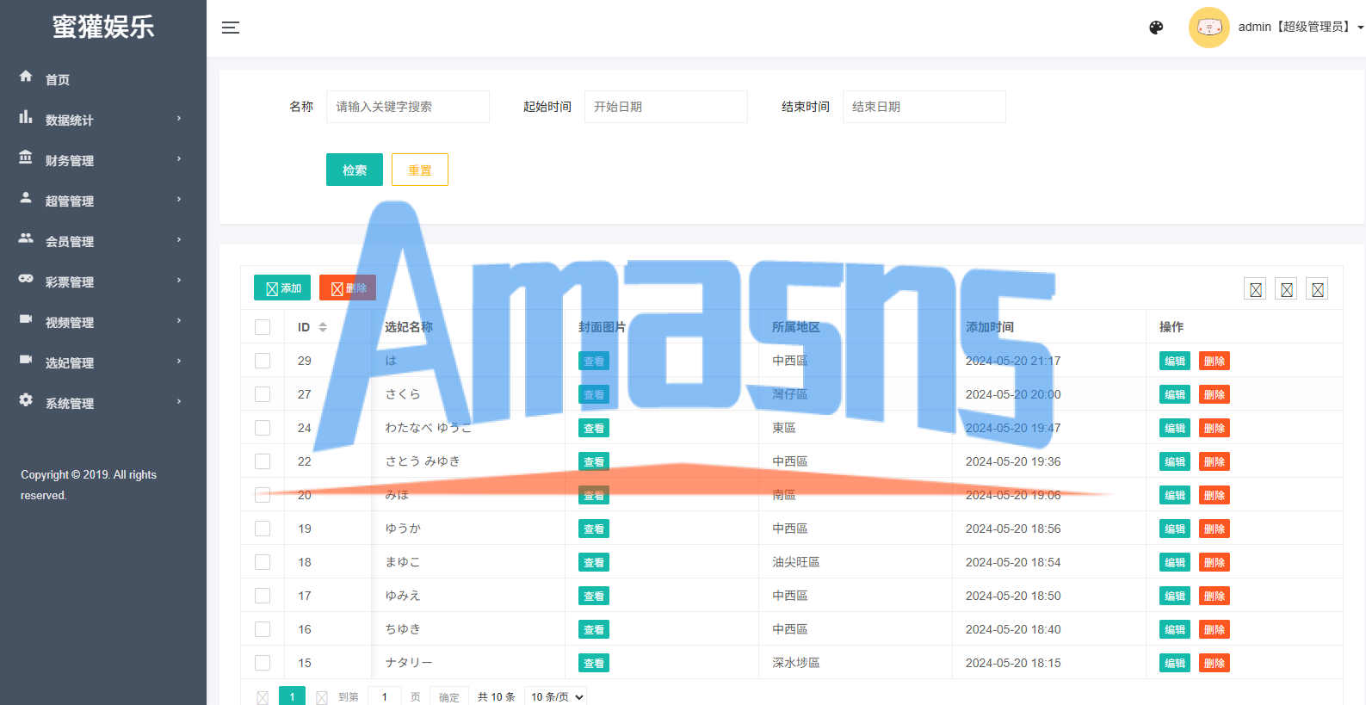Screen dimensions: 1366x705
Task: Tick the checkbox for row ID 16
Action: pos(263,629)
